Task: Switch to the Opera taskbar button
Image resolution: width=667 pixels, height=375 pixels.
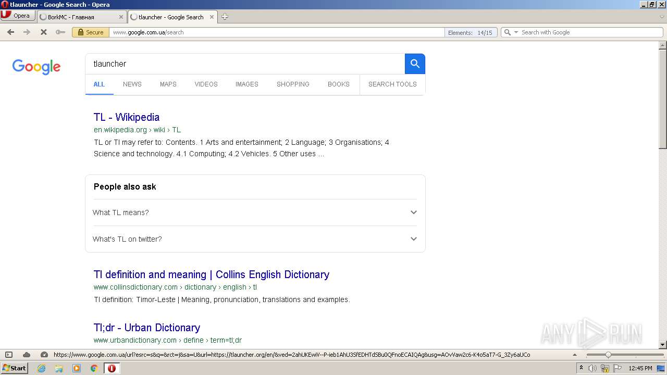Action: [112, 368]
